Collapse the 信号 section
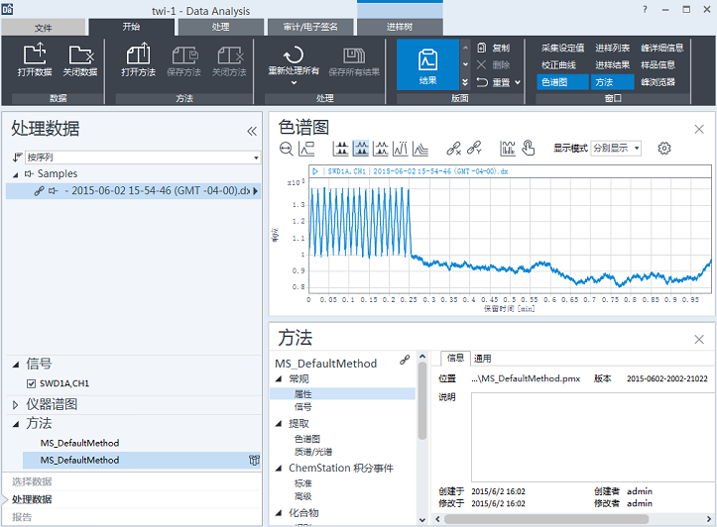The width and height of the screenshot is (717, 527). 16,365
